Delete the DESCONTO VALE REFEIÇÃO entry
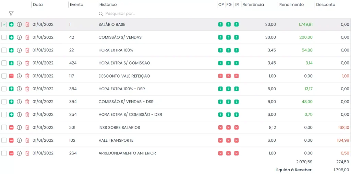Viewport: 351px width, 174px height. [x=27, y=76]
